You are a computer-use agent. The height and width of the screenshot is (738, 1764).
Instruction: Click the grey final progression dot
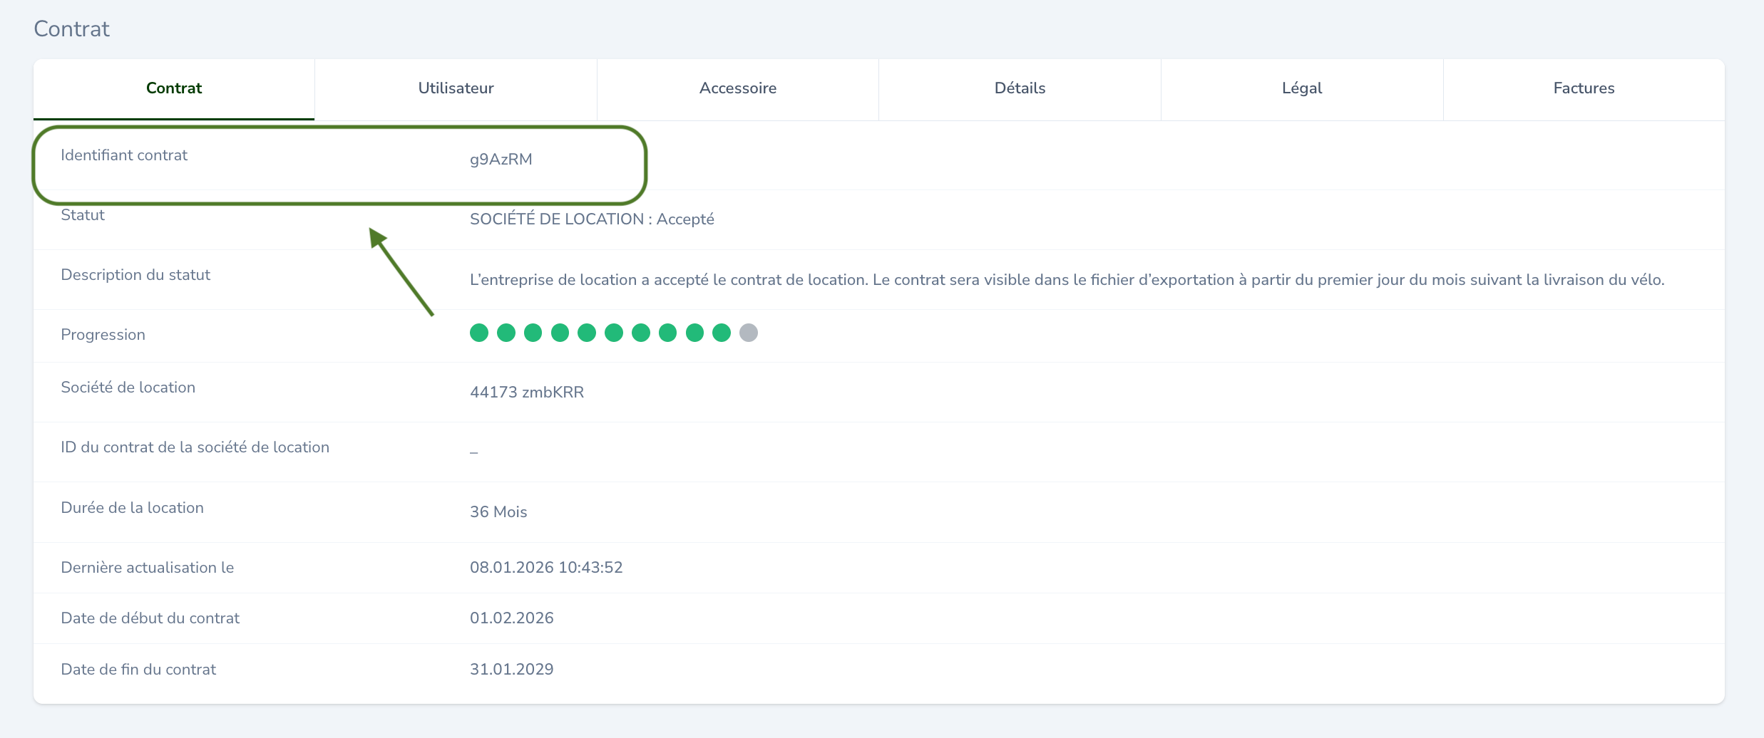pyautogui.click(x=748, y=333)
